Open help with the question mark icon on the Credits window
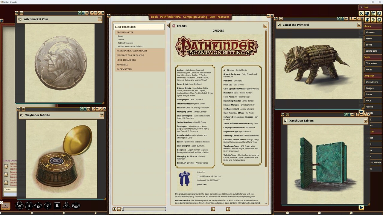The image size is (383, 215). point(265,26)
